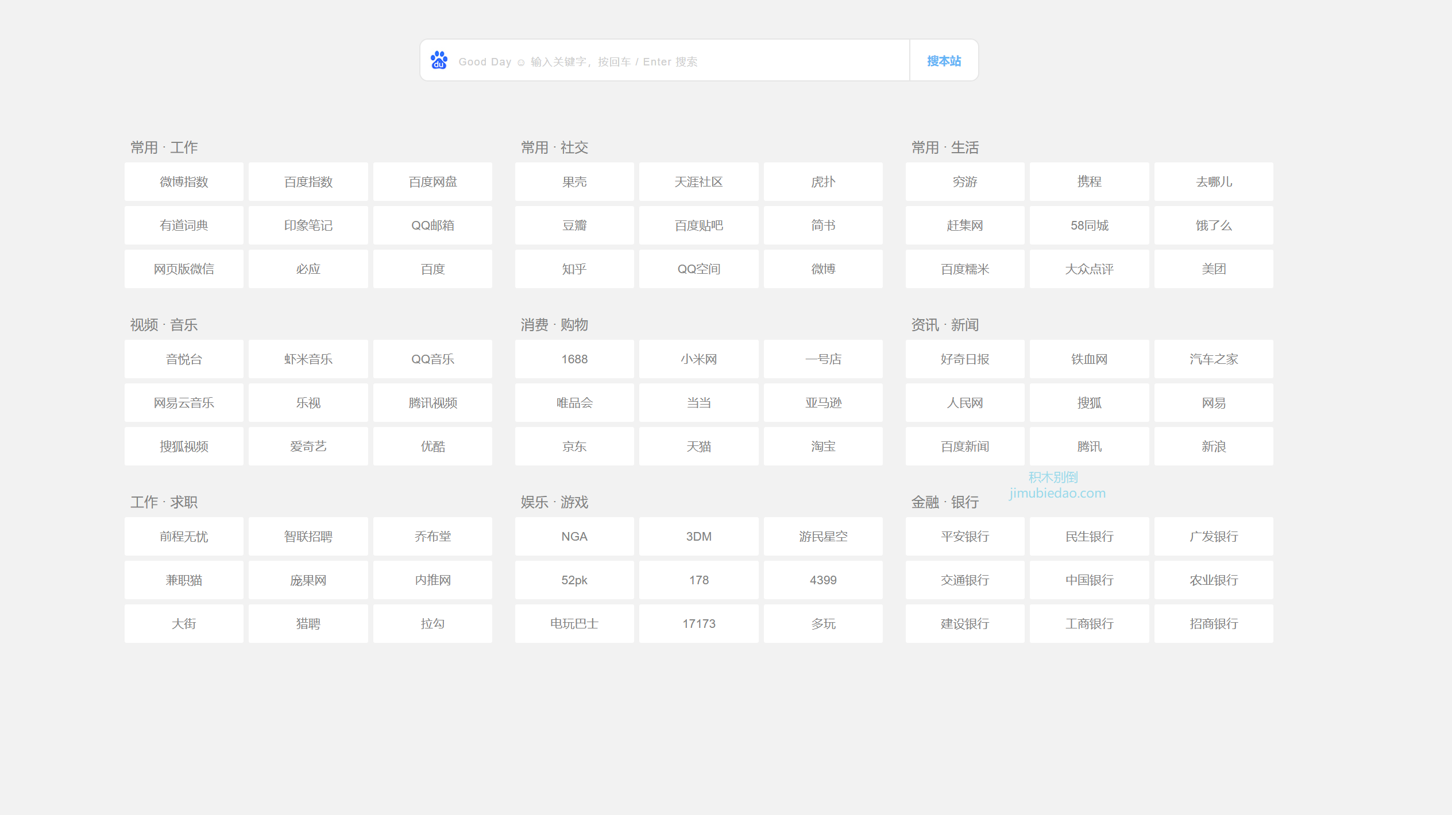Viewport: 1452px width, 815px height.
Task: Open QQ音乐
Action: [432, 359]
